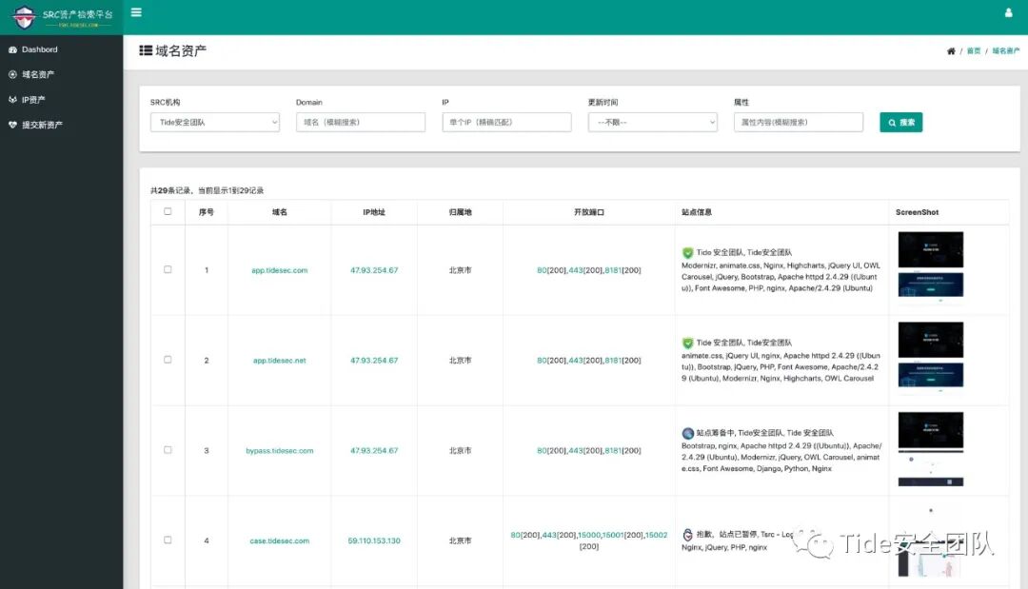The image size is (1028, 589).
Task: Click IP 59.110.153.130 in row 4
Action: pyautogui.click(x=374, y=541)
